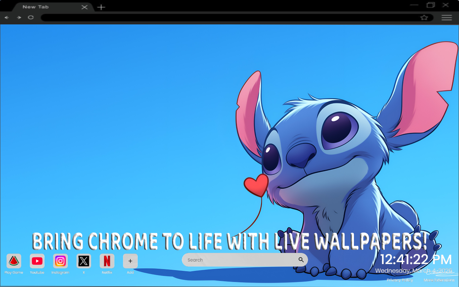The width and height of the screenshot is (459, 287).
Task: Click the Wednesday, March 4 date text
Action: pyautogui.click(x=414, y=270)
